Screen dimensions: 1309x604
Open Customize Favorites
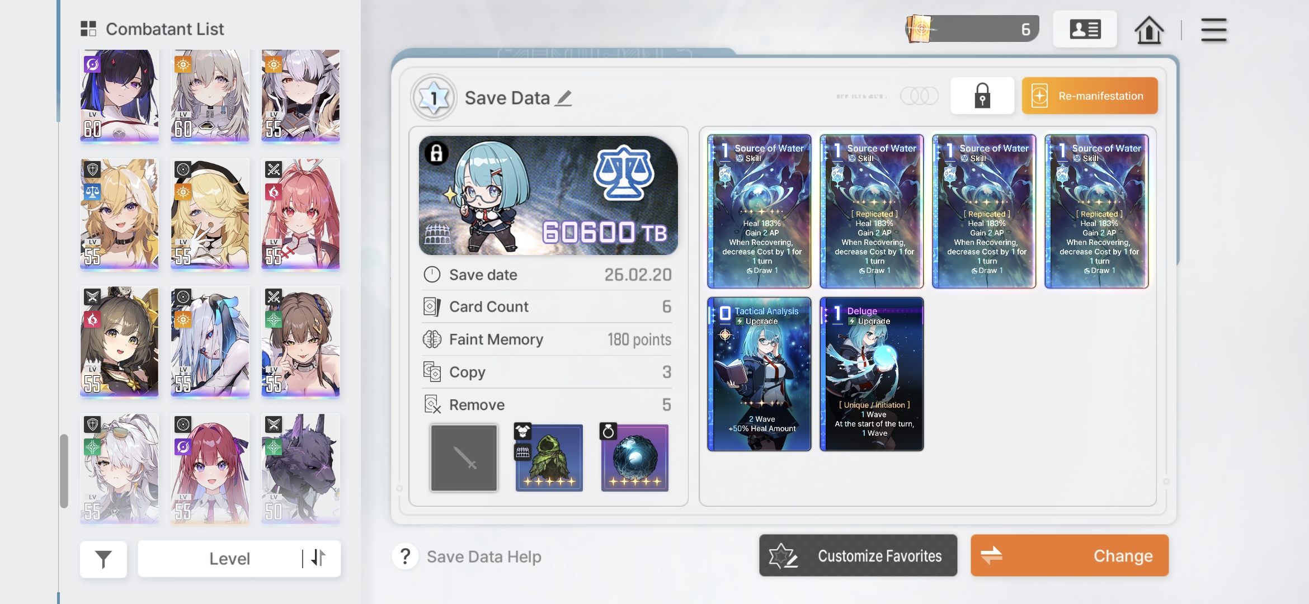pyautogui.click(x=858, y=555)
